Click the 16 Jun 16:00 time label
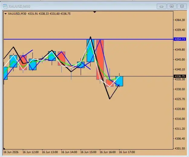 click(108, 152)
